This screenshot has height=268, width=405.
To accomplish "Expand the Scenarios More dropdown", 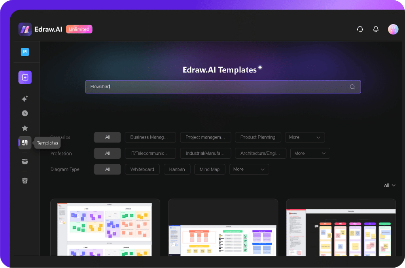I will 305,137.
